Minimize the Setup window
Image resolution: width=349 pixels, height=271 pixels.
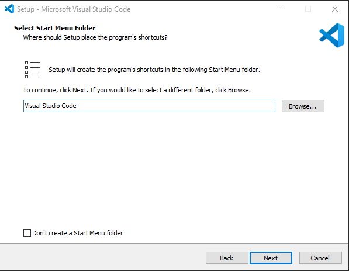coord(282,9)
